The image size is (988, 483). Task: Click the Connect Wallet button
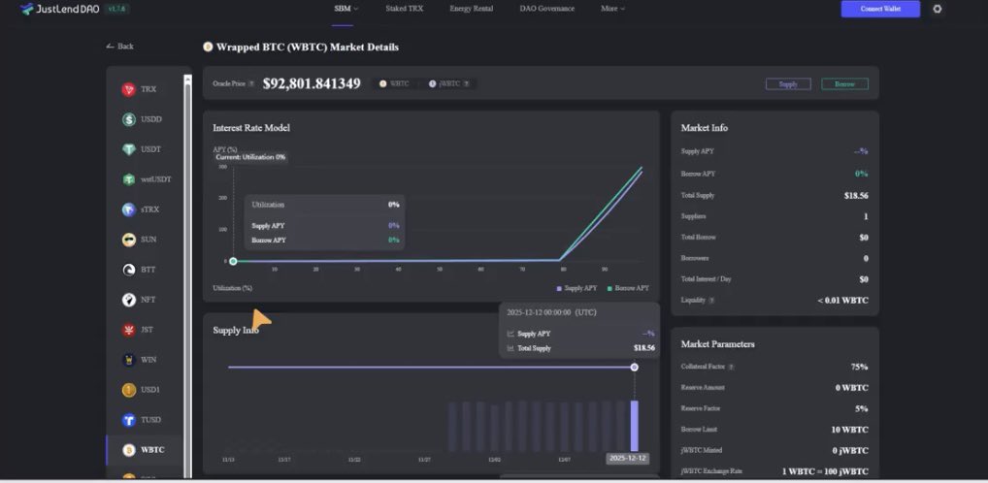(880, 9)
